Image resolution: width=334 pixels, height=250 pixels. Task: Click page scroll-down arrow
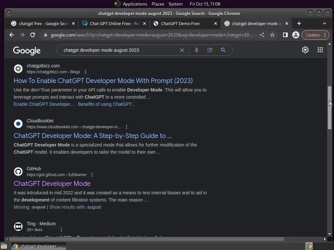[329, 234]
